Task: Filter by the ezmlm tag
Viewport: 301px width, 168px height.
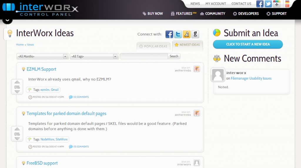Action: pos(45,90)
